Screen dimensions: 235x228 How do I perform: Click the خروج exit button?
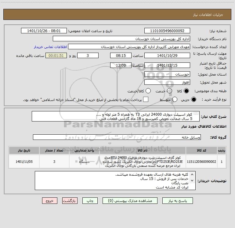[x=50, y=201]
